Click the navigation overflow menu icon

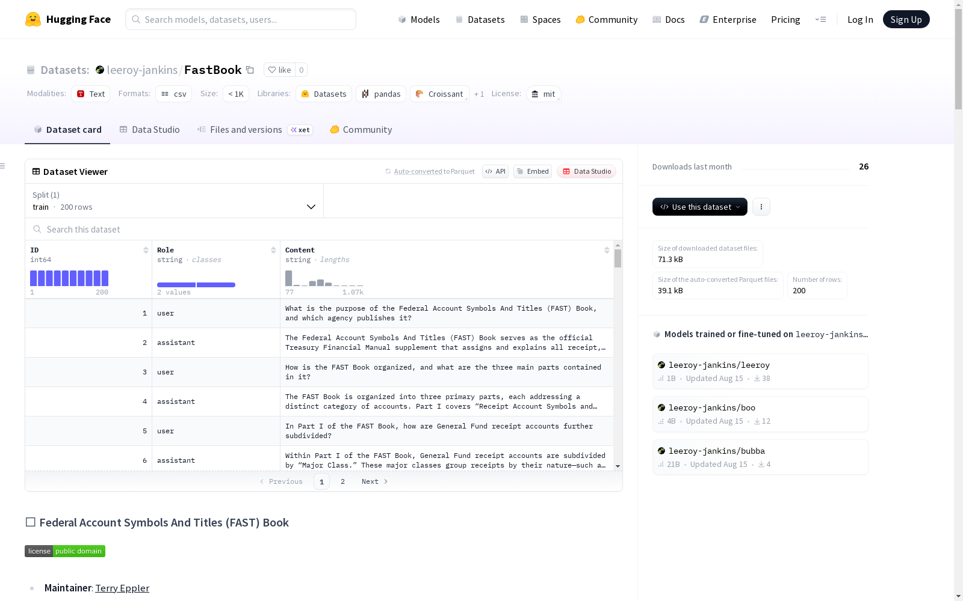click(820, 19)
